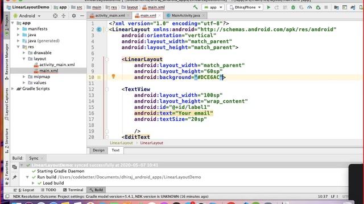
Task: Open the Layout Captures side tab
Action: click(7, 104)
